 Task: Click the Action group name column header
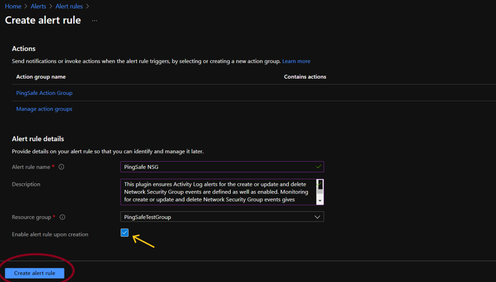pyautogui.click(x=41, y=77)
